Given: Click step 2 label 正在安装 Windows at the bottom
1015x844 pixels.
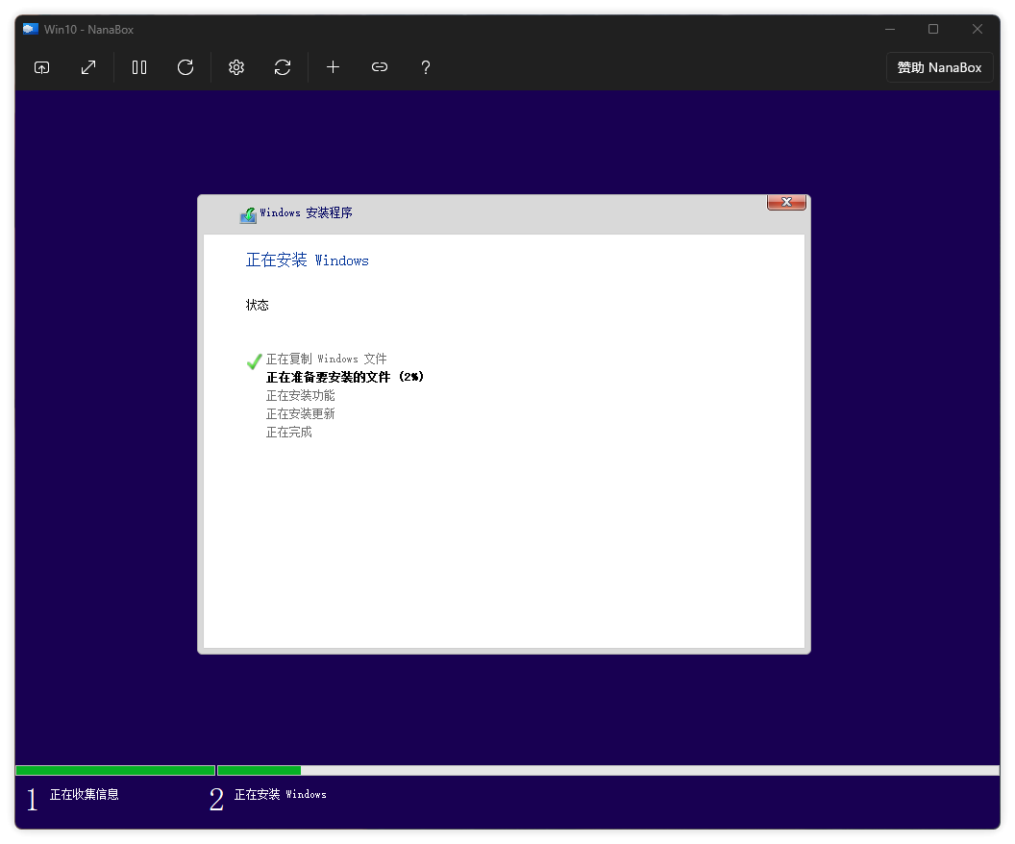Looking at the screenshot, I should tap(280, 795).
